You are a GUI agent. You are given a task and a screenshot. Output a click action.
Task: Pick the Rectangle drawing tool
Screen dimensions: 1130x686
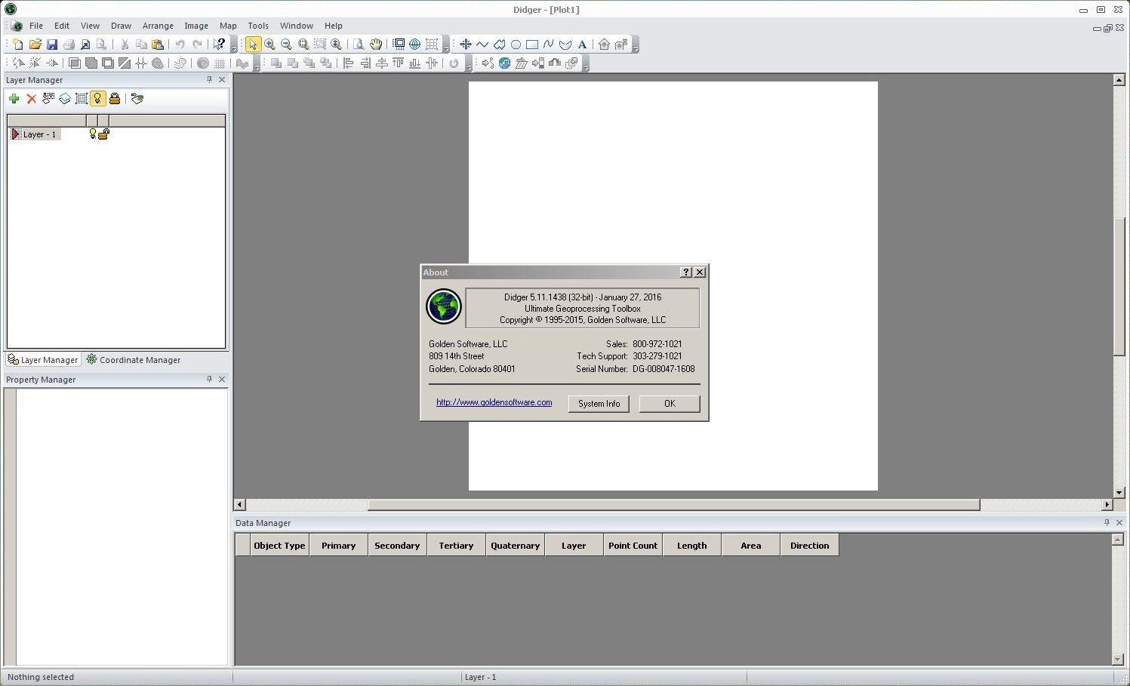[532, 45]
